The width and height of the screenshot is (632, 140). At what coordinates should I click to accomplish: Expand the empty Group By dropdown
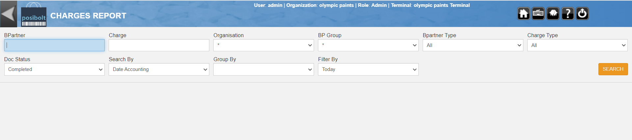click(x=264, y=69)
